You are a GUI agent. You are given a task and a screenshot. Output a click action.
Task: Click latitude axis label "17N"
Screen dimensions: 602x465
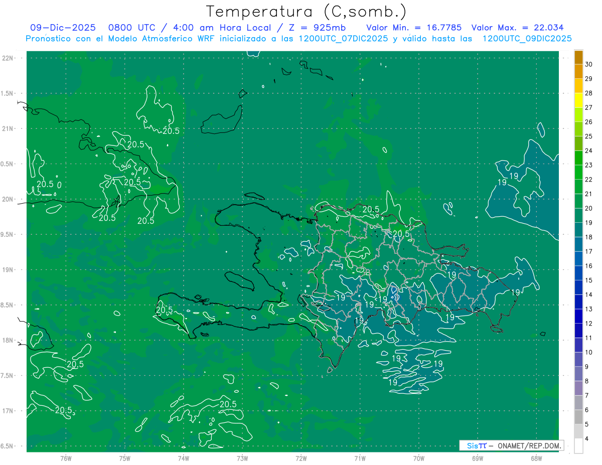point(9,411)
